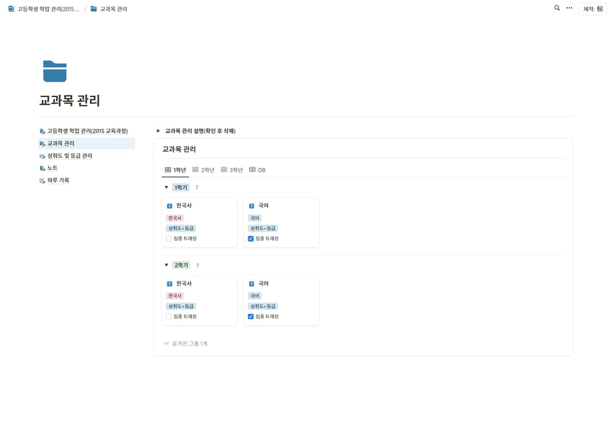611x444 pixels.
Task: Click the large blue folder page icon
Action: (55, 71)
